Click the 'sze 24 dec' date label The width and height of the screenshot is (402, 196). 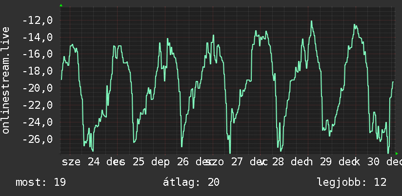click(x=93, y=162)
